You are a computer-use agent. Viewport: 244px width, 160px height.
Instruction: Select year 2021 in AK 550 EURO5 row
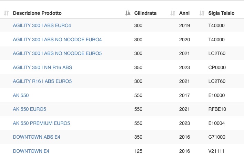[x=184, y=109]
